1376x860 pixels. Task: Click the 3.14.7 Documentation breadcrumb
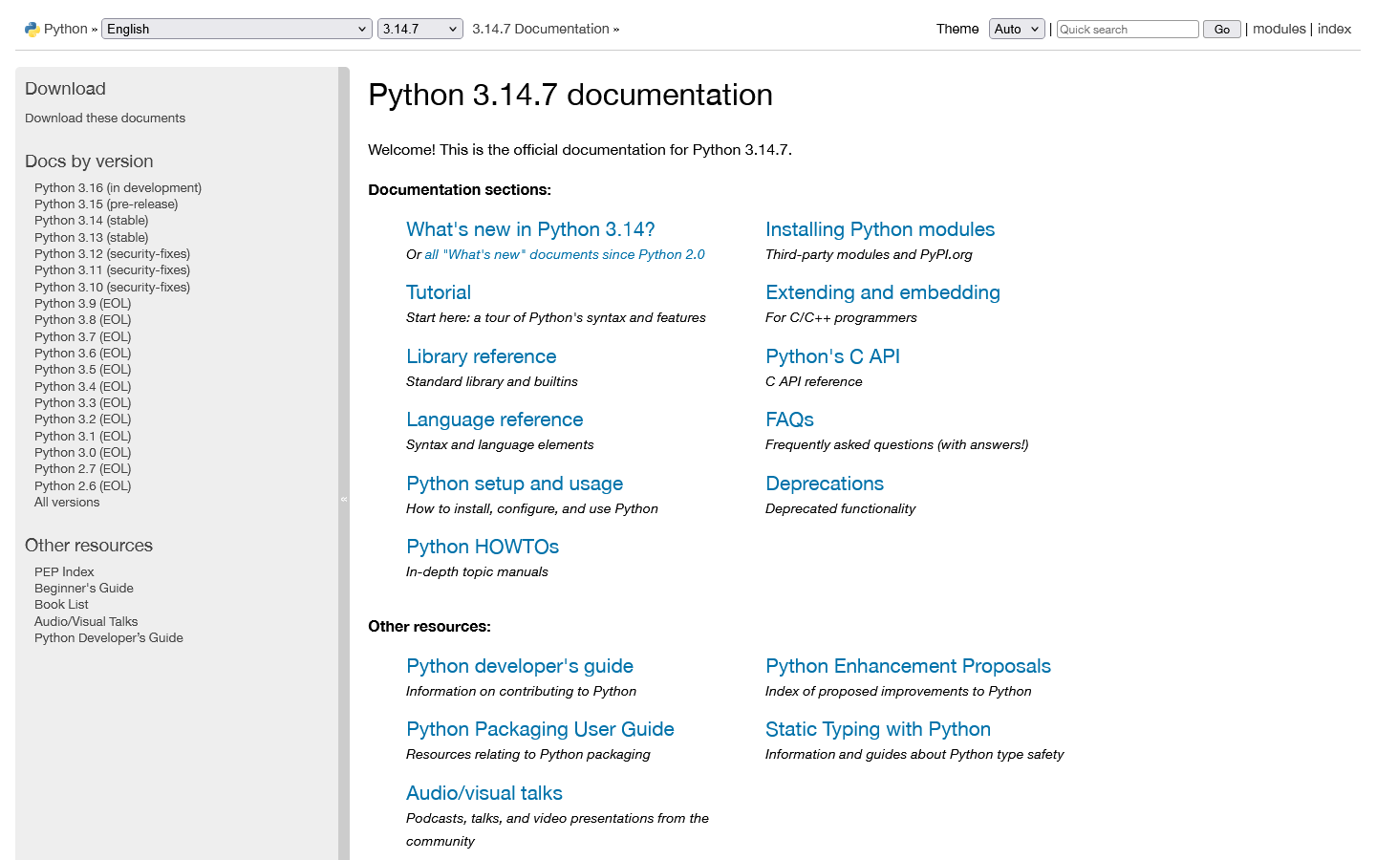coord(541,29)
